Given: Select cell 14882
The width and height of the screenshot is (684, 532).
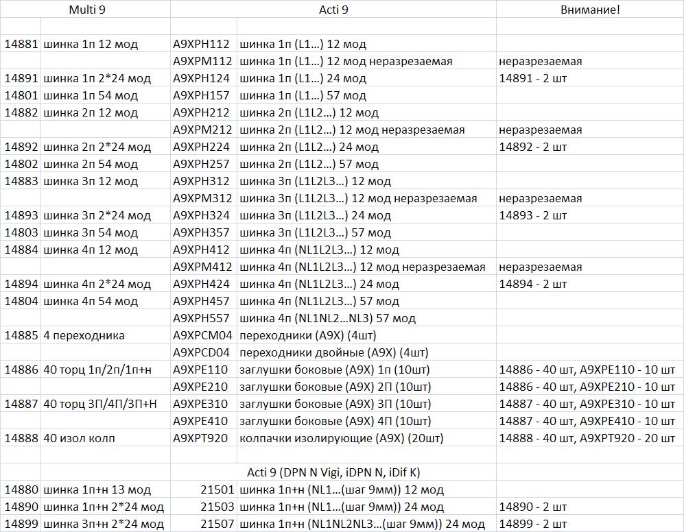Looking at the screenshot, I should (21, 112).
